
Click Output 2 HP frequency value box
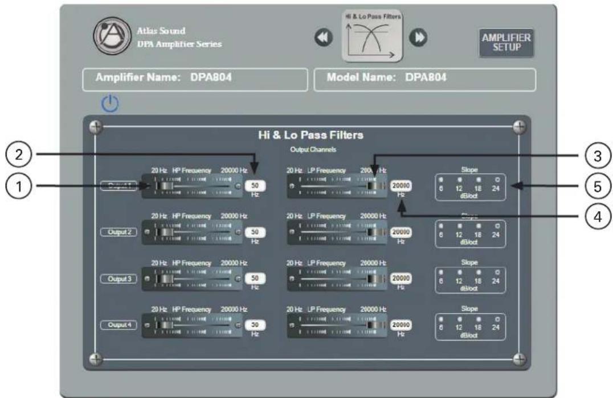coord(255,232)
